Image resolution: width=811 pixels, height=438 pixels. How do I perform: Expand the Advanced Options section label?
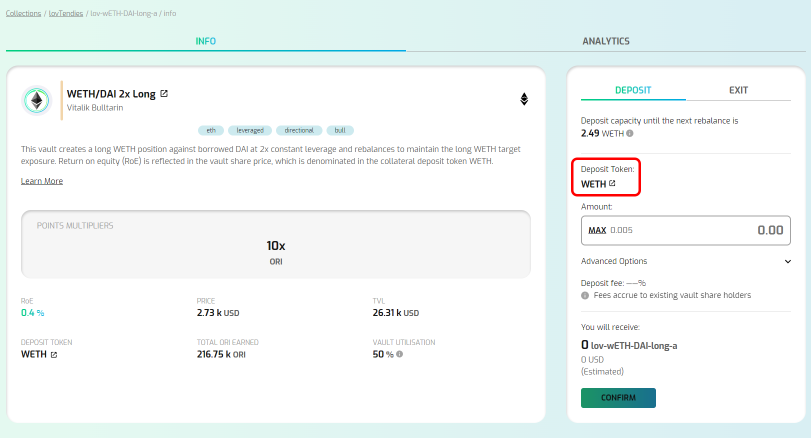coord(614,261)
